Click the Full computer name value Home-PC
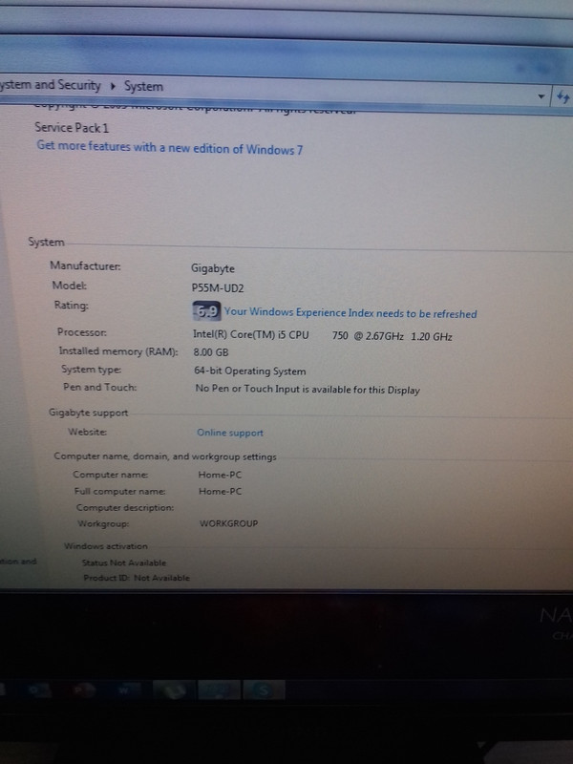Screen dimensions: 573x764 click(221, 491)
